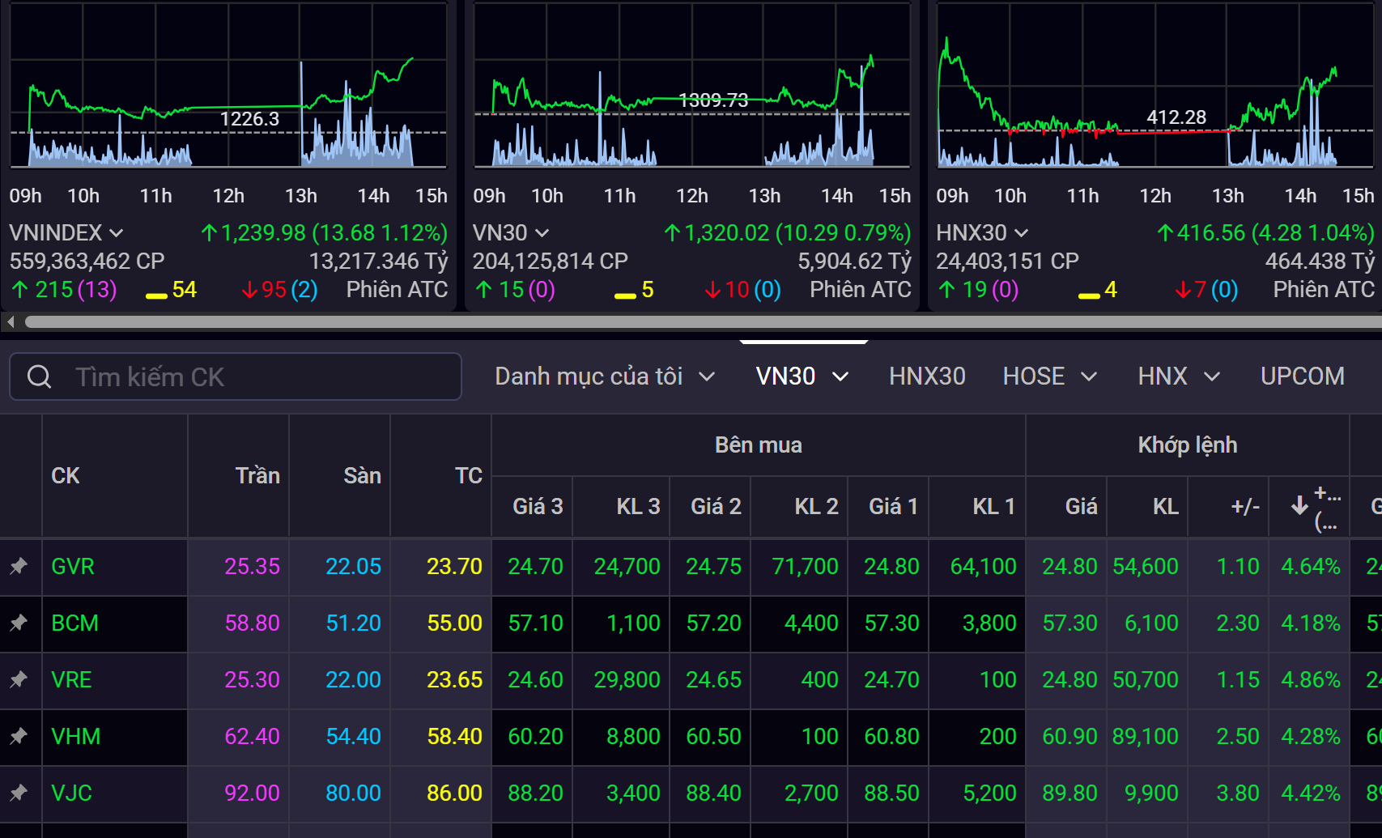Click VJC change value 3.80
1382x838 pixels.
pyautogui.click(x=1238, y=793)
